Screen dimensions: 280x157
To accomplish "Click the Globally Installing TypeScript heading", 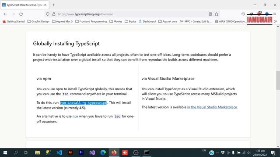I will tap(66, 44).
